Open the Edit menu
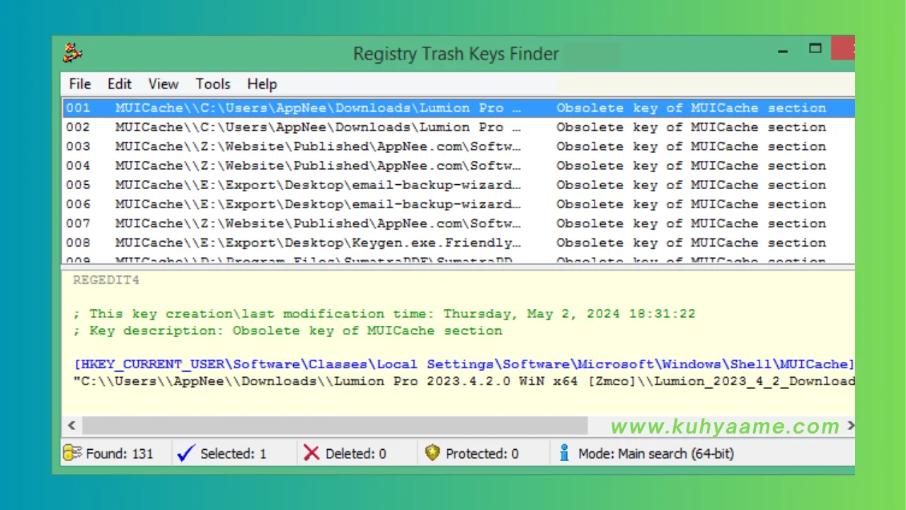Image resolution: width=906 pixels, height=510 pixels. (x=120, y=84)
